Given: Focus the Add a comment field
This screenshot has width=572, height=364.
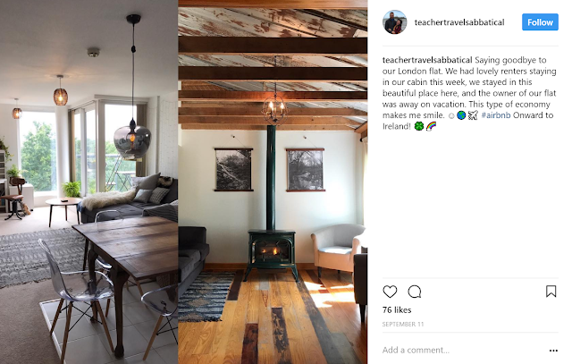Looking at the screenshot, I should coord(463,350).
